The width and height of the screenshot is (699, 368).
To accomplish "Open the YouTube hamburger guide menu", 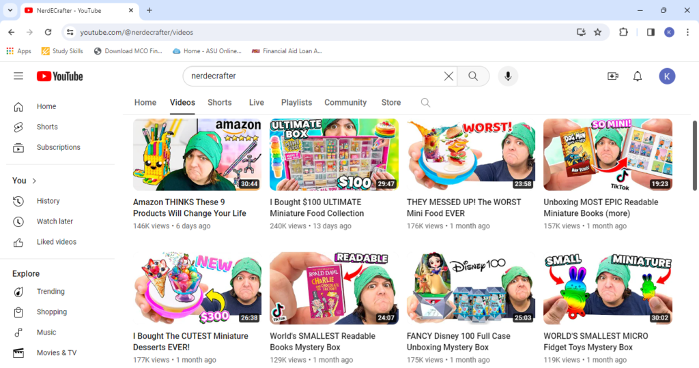I will pos(18,76).
